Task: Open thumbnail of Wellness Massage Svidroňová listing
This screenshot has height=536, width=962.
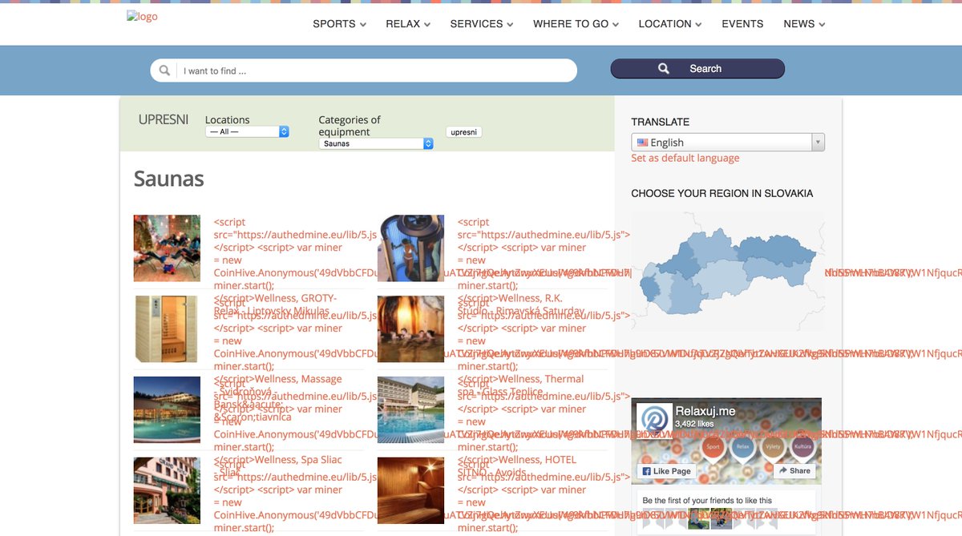Action: (x=167, y=409)
